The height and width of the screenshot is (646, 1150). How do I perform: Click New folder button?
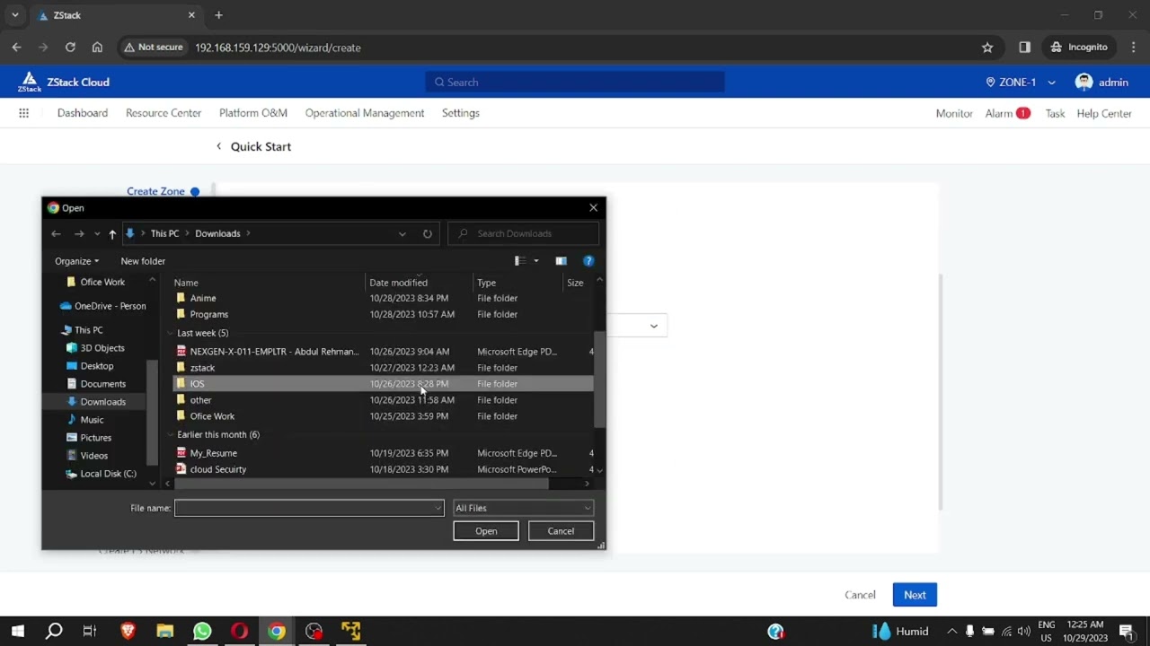[143, 261]
